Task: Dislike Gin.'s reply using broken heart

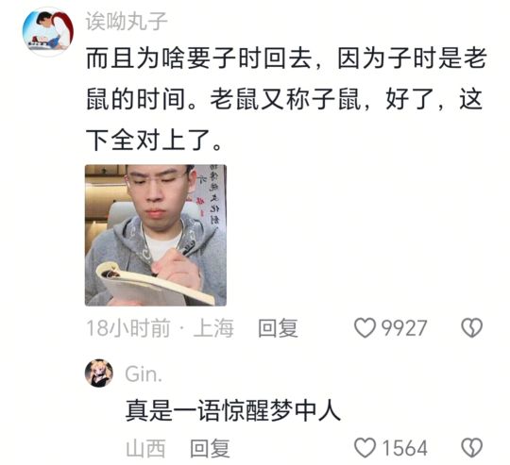Action: [471, 448]
